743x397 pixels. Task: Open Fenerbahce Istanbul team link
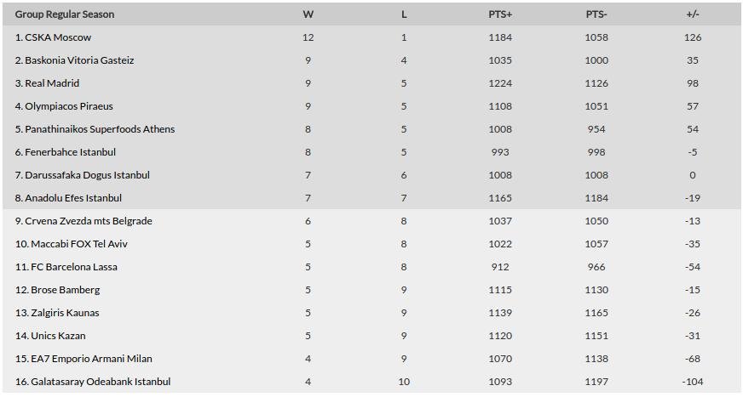(x=70, y=152)
